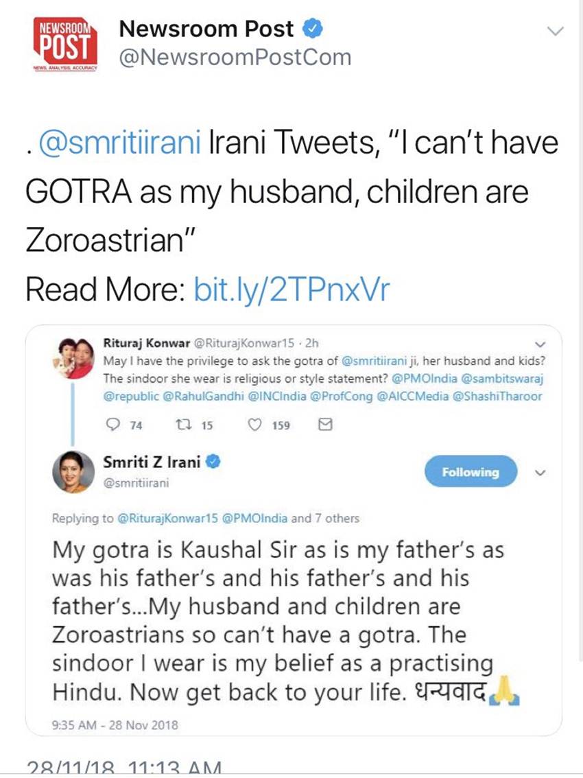
Task: Open @NewsroomPostCom handle
Action: [235, 57]
